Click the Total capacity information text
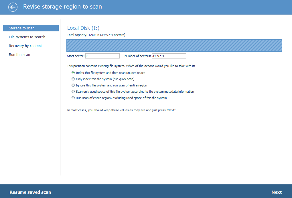This screenshot has height=198, width=292. (96, 35)
